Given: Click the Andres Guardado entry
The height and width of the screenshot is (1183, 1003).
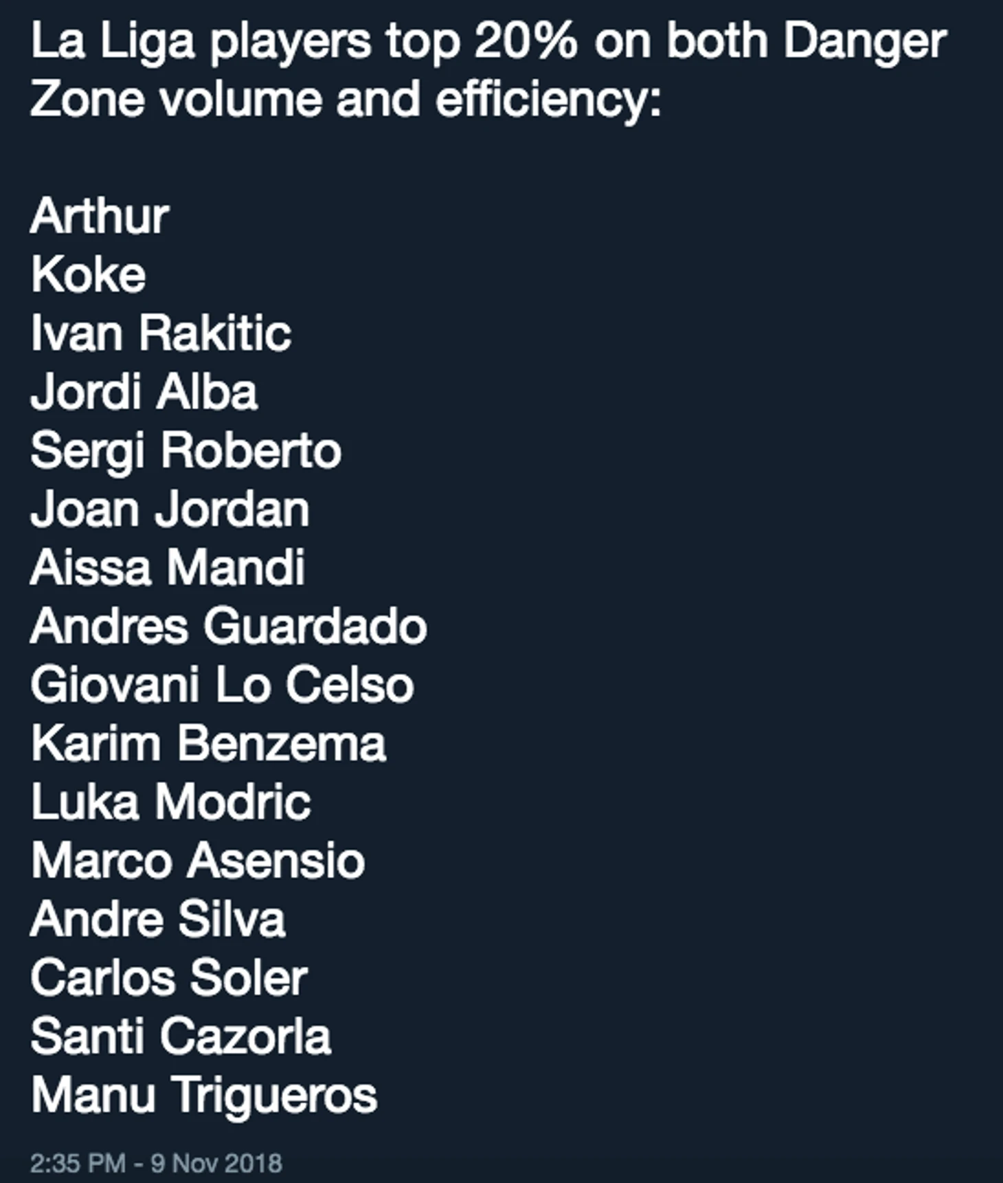Looking at the screenshot, I should pos(228,626).
